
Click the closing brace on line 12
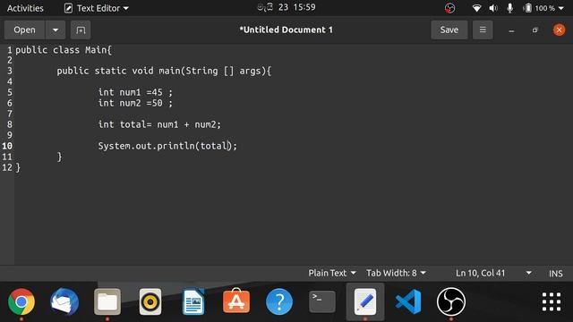(x=18, y=167)
